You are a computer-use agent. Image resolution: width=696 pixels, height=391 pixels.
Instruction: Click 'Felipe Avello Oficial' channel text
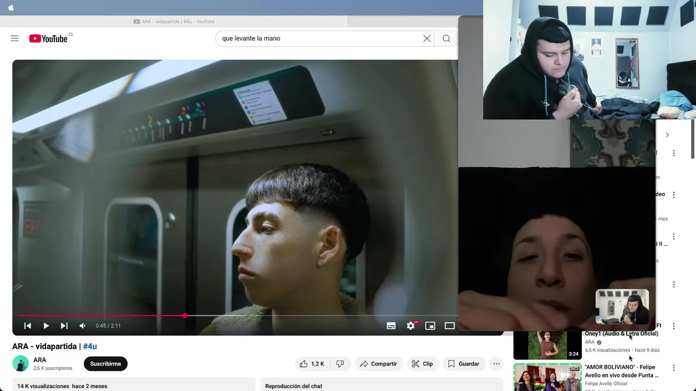[606, 384]
